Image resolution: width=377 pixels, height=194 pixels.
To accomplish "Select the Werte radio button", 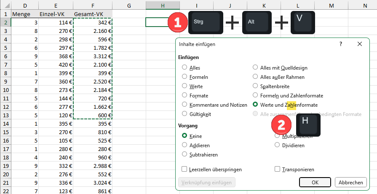I will 184,86.
